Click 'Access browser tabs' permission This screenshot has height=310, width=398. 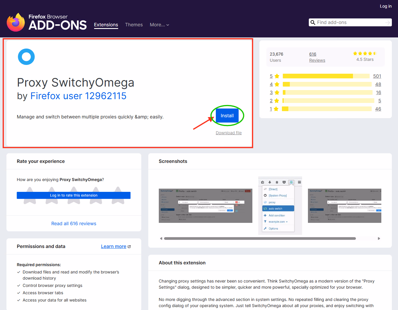pos(43,293)
